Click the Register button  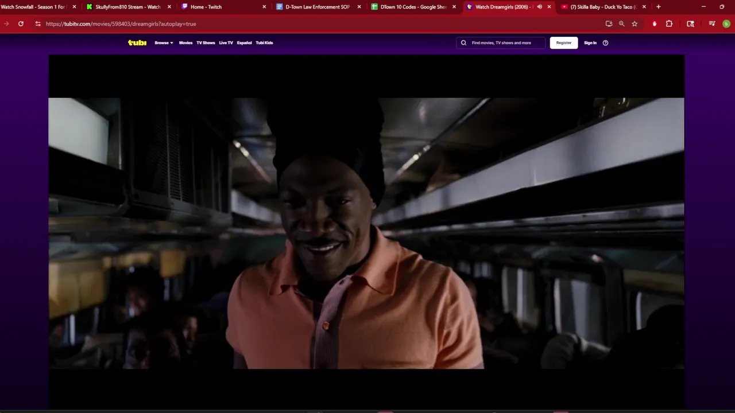coord(564,42)
